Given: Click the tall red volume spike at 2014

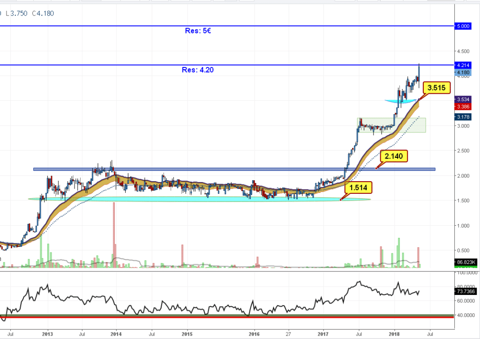Looking at the screenshot, I should pyautogui.click(x=114, y=235).
